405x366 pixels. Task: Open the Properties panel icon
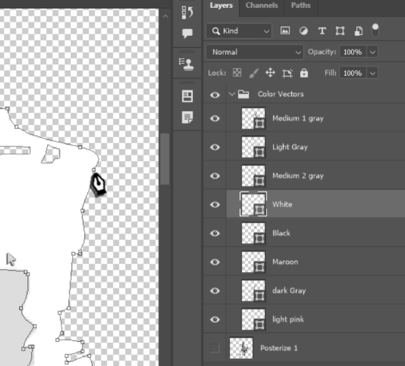(187, 96)
